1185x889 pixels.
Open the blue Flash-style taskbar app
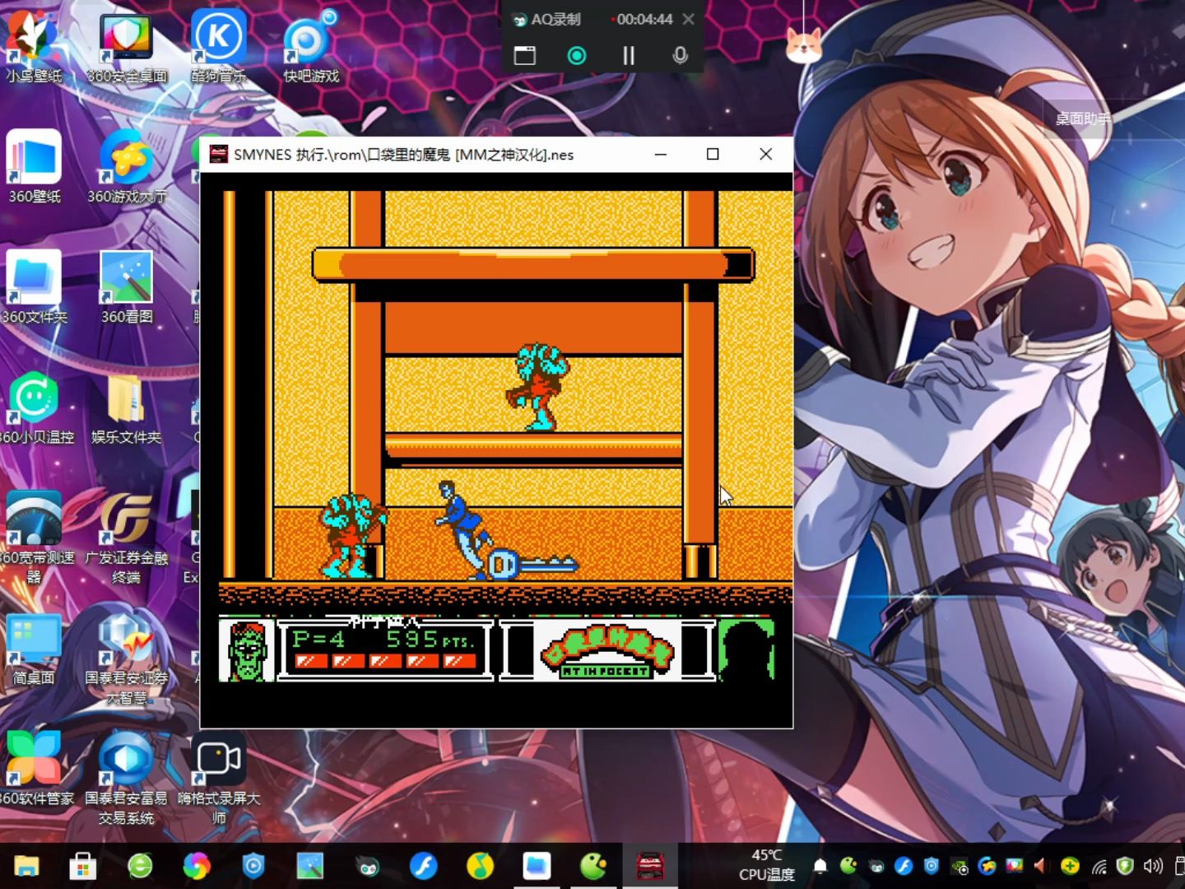(423, 866)
